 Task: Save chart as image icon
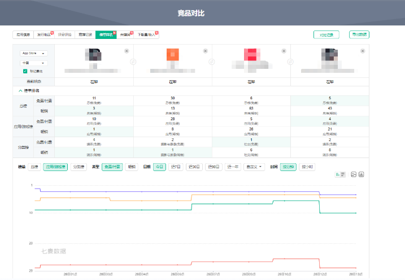pyautogui.click(x=354, y=174)
